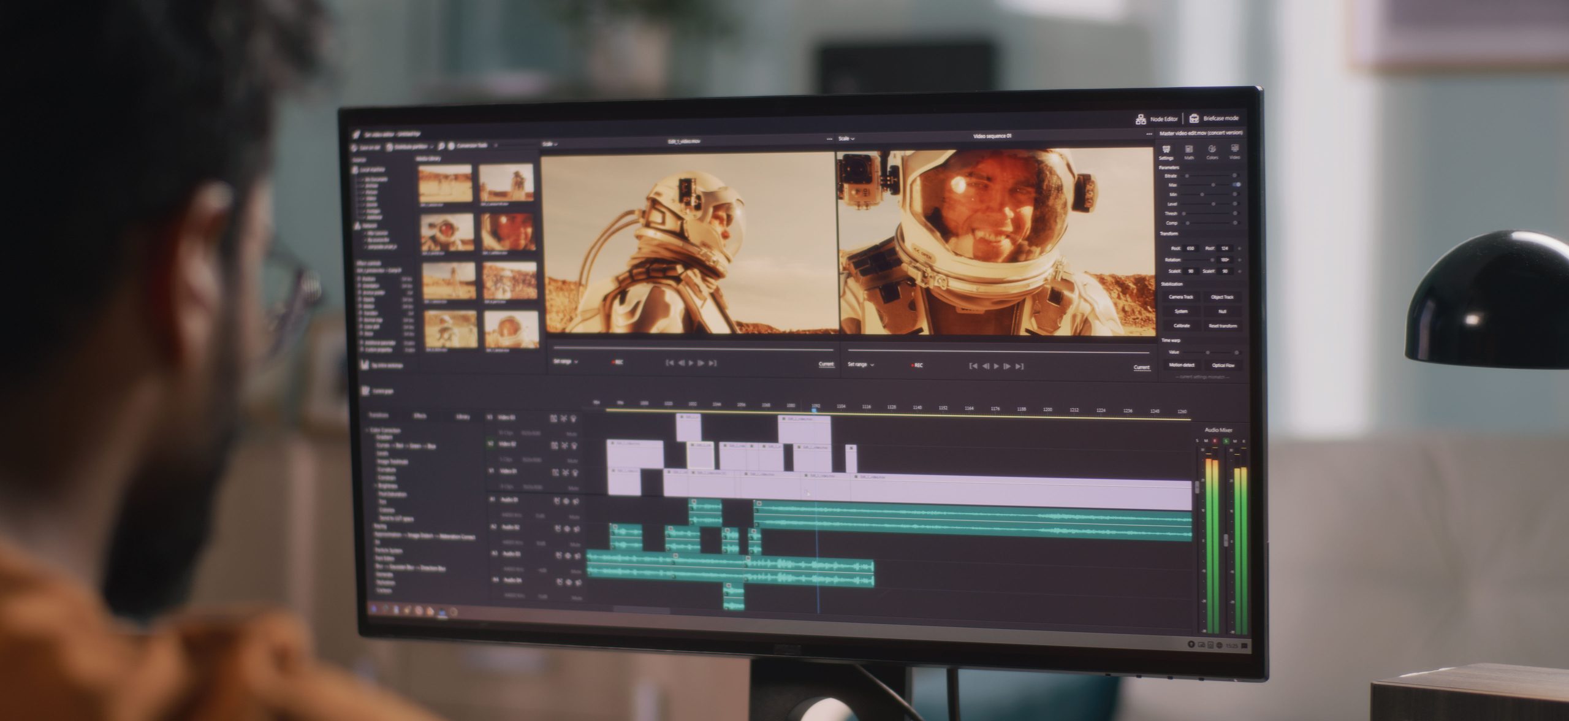Click the Optical Flow button

(x=1223, y=365)
